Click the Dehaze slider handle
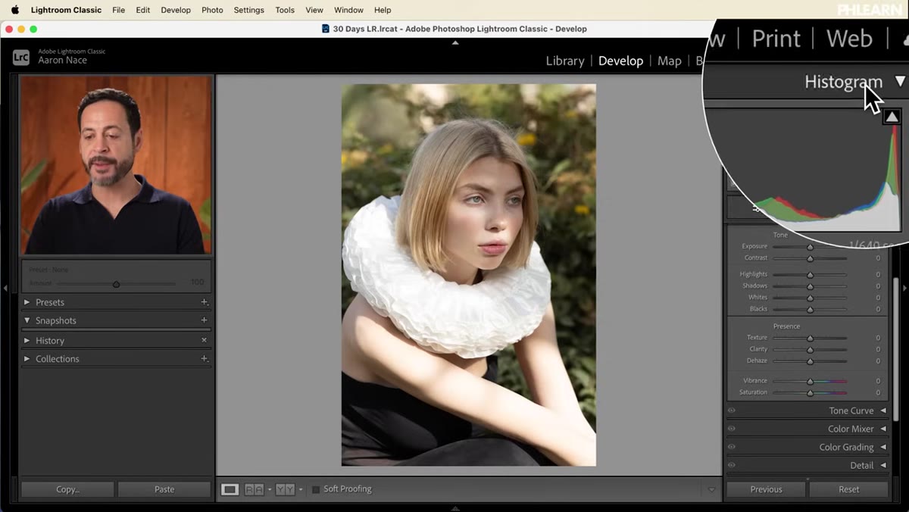The image size is (909, 512). (x=810, y=361)
